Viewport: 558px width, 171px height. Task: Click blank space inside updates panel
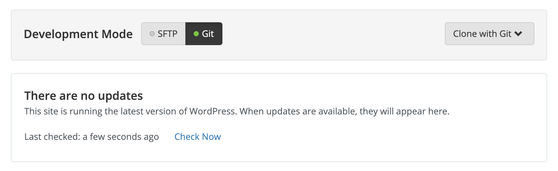pyautogui.click(x=384, y=140)
